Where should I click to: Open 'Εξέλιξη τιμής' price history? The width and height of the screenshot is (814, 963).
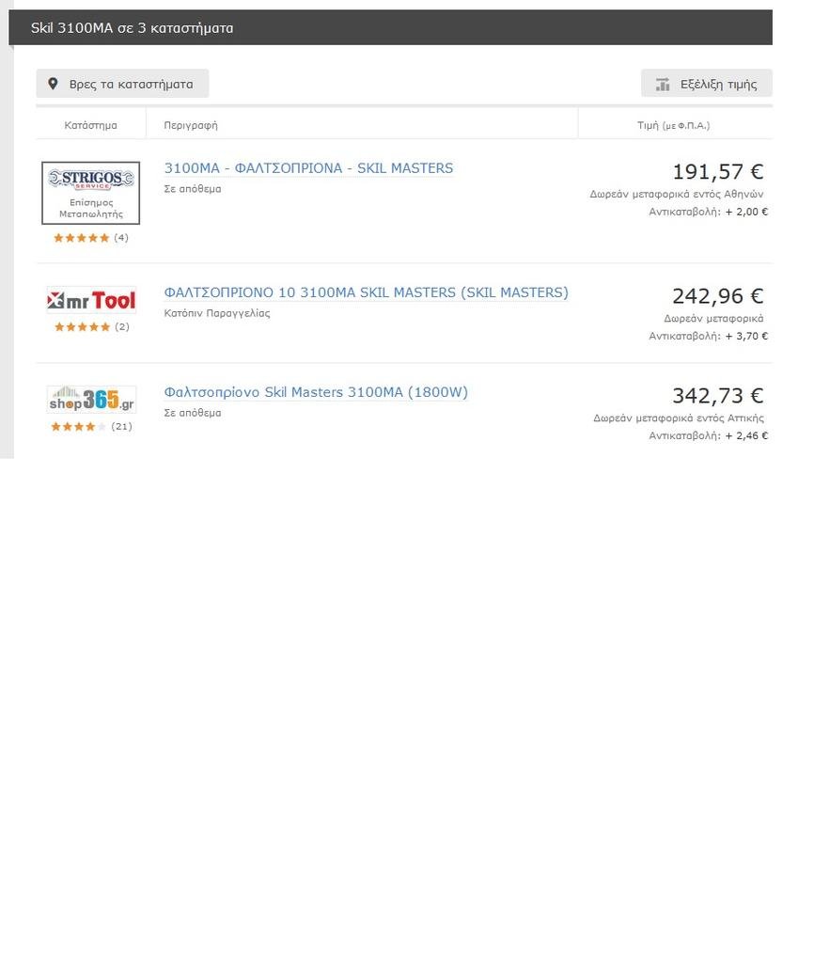click(718, 84)
